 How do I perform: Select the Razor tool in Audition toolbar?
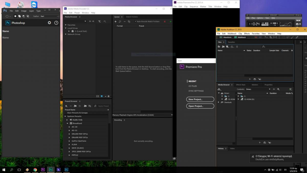tap(271, 37)
